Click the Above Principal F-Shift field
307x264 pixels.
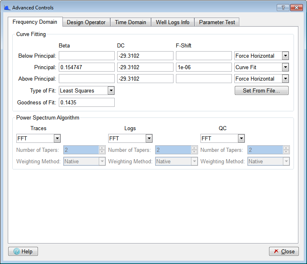coord(204,79)
